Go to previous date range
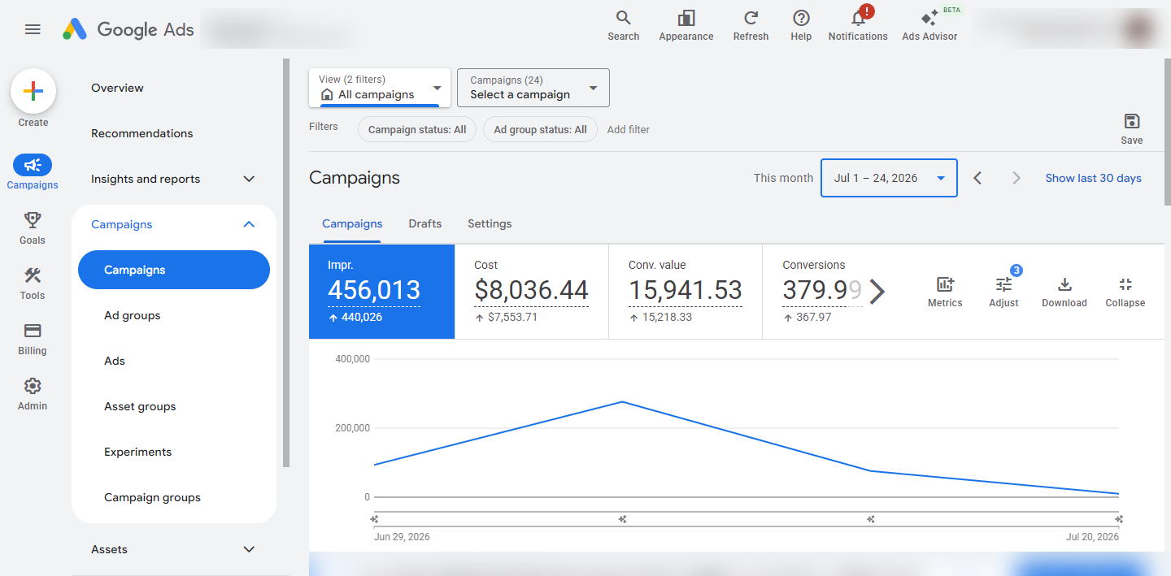1171x576 pixels. tap(978, 178)
